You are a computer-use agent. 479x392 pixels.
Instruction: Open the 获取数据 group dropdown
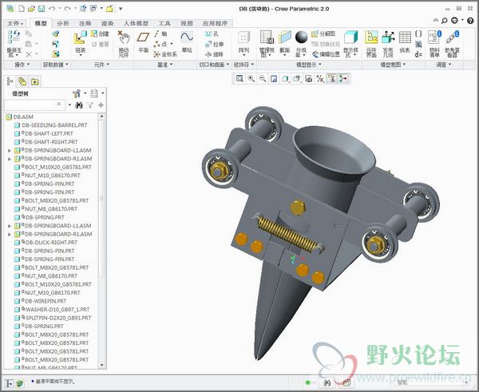coord(56,65)
